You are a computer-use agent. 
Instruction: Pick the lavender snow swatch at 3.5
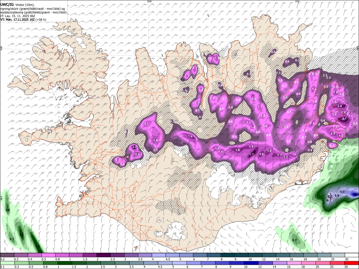[x=145, y=255]
